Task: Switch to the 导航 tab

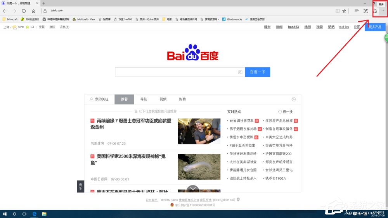Action: point(144,100)
